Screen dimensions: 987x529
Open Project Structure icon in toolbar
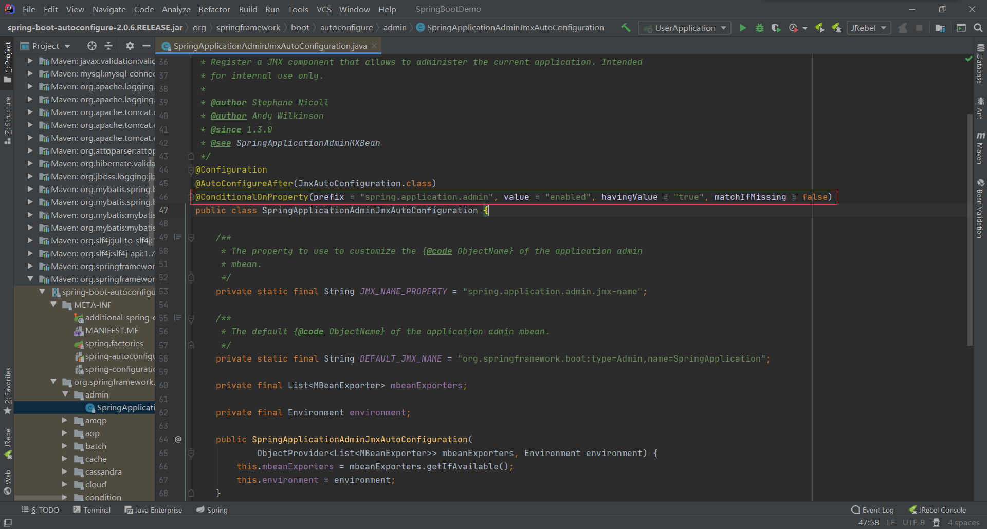940,28
